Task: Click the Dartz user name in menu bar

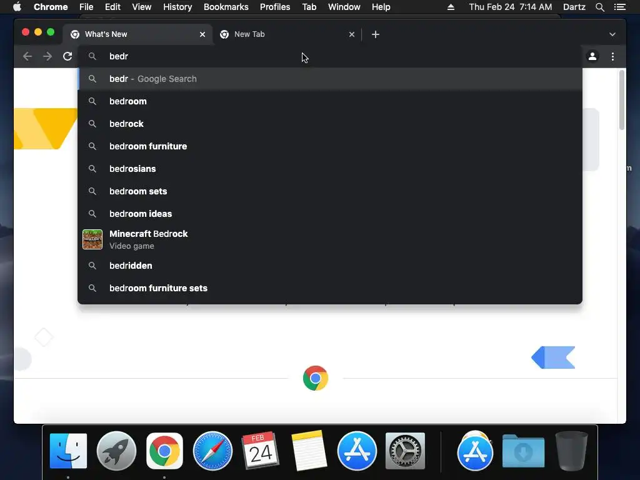Action: coord(574,7)
